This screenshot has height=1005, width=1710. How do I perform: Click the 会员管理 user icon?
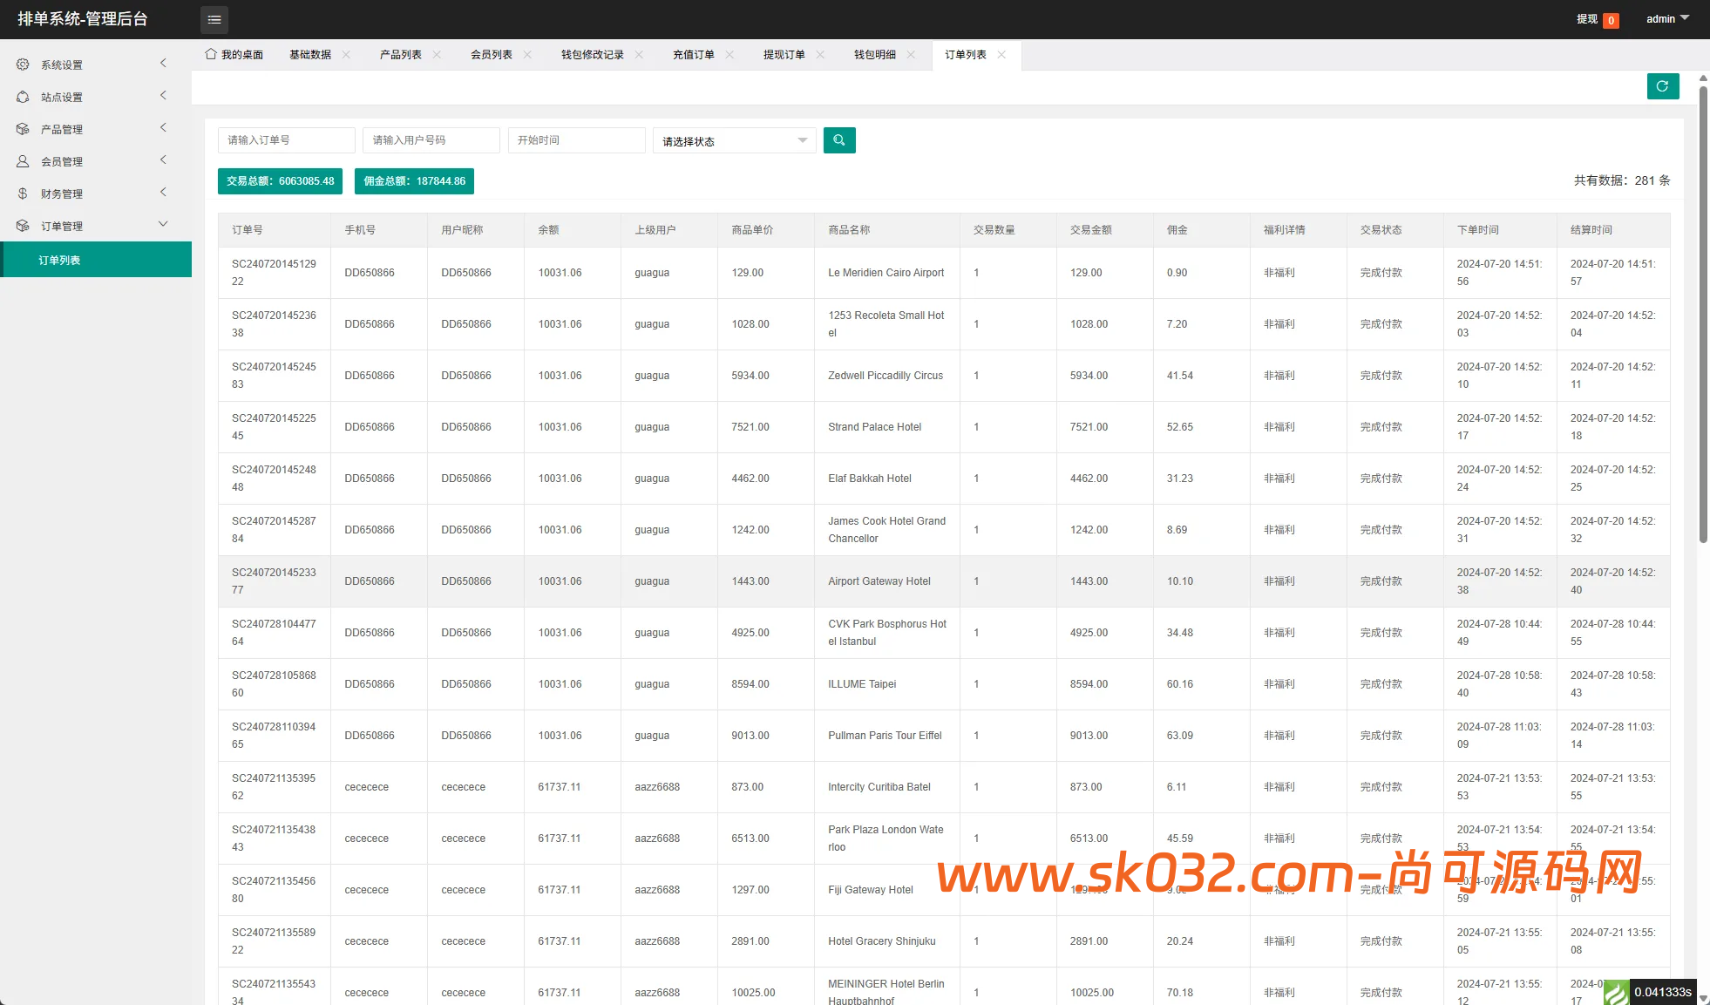tap(23, 161)
